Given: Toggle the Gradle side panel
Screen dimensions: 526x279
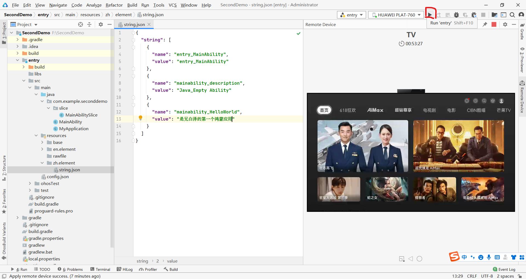Looking at the screenshot, I should point(522,31).
